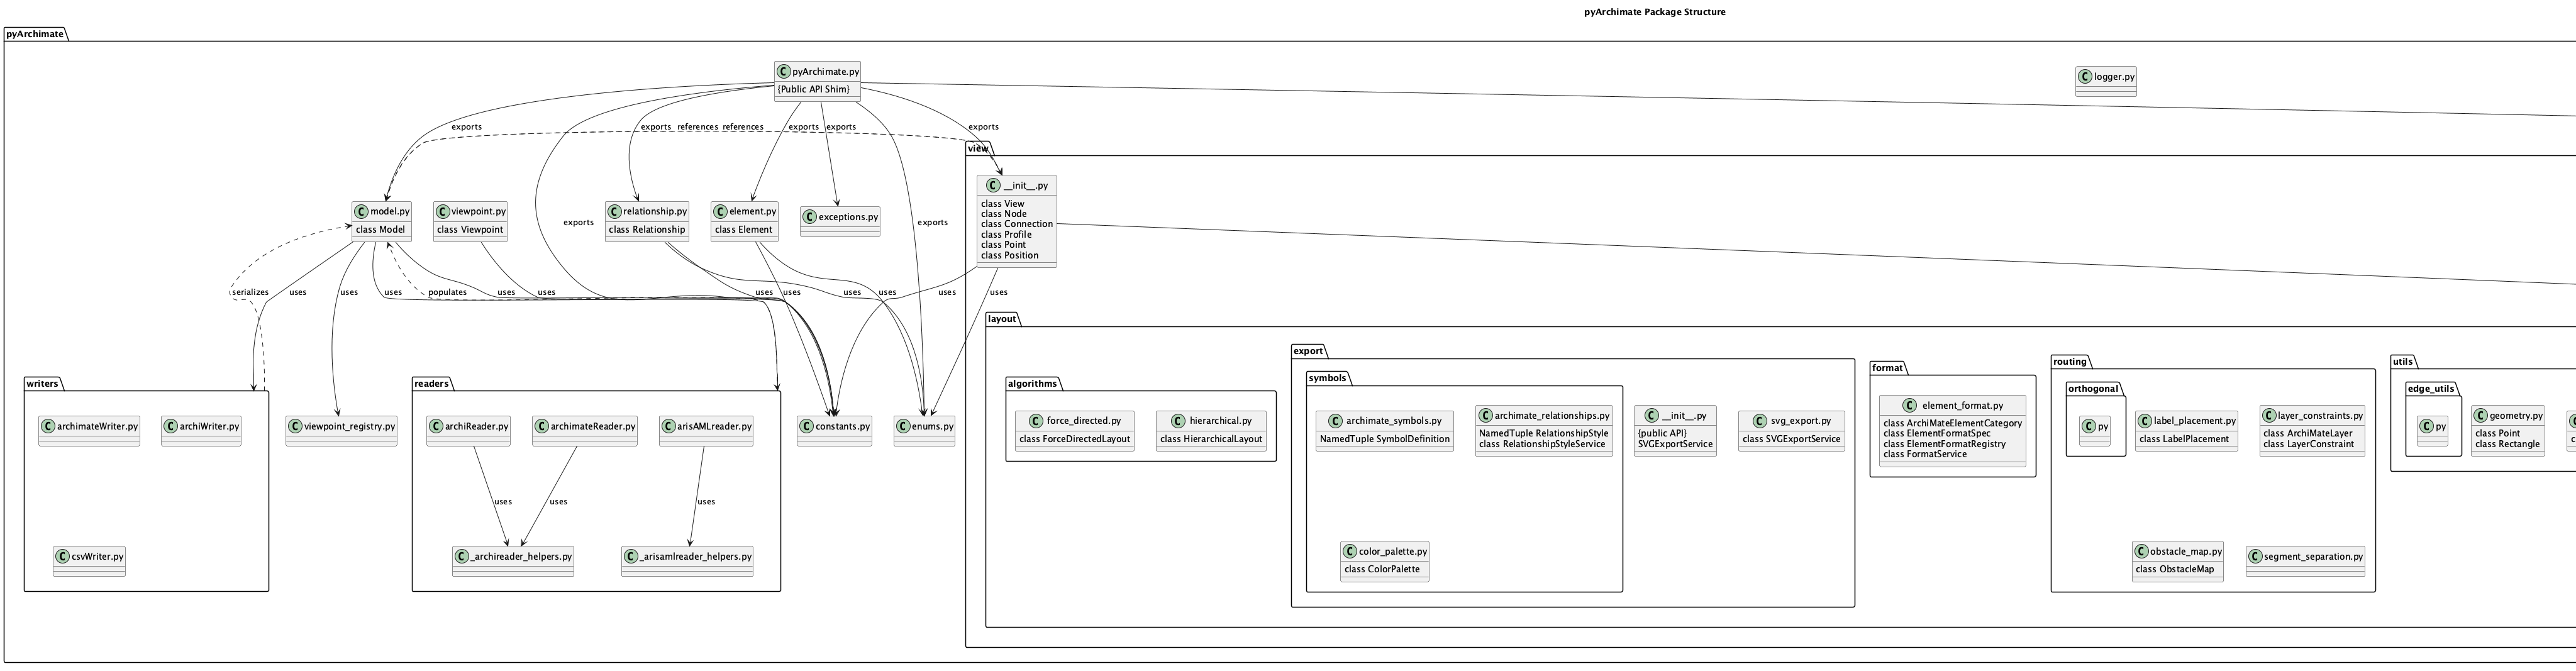Select the enums.py class icon
Image resolution: width=2576 pixels, height=671 pixels.
coord(903,426)
